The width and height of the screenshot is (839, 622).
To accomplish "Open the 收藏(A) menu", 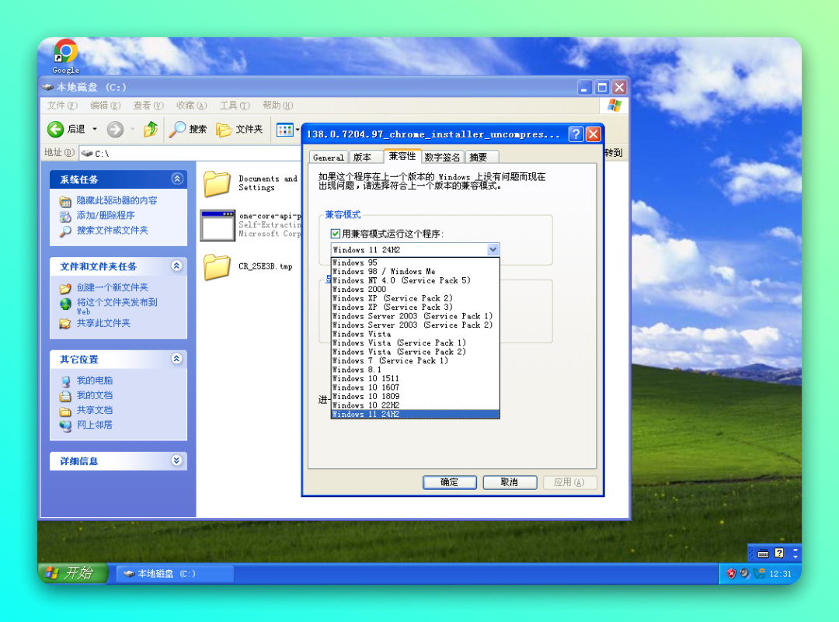I will coord(192,106).
